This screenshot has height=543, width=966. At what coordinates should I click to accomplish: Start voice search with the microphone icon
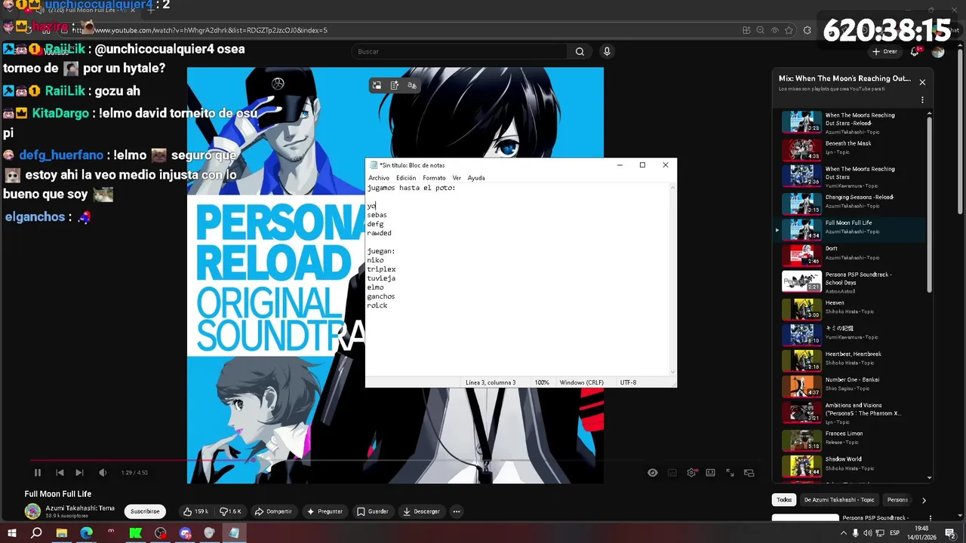pos(607,51)
